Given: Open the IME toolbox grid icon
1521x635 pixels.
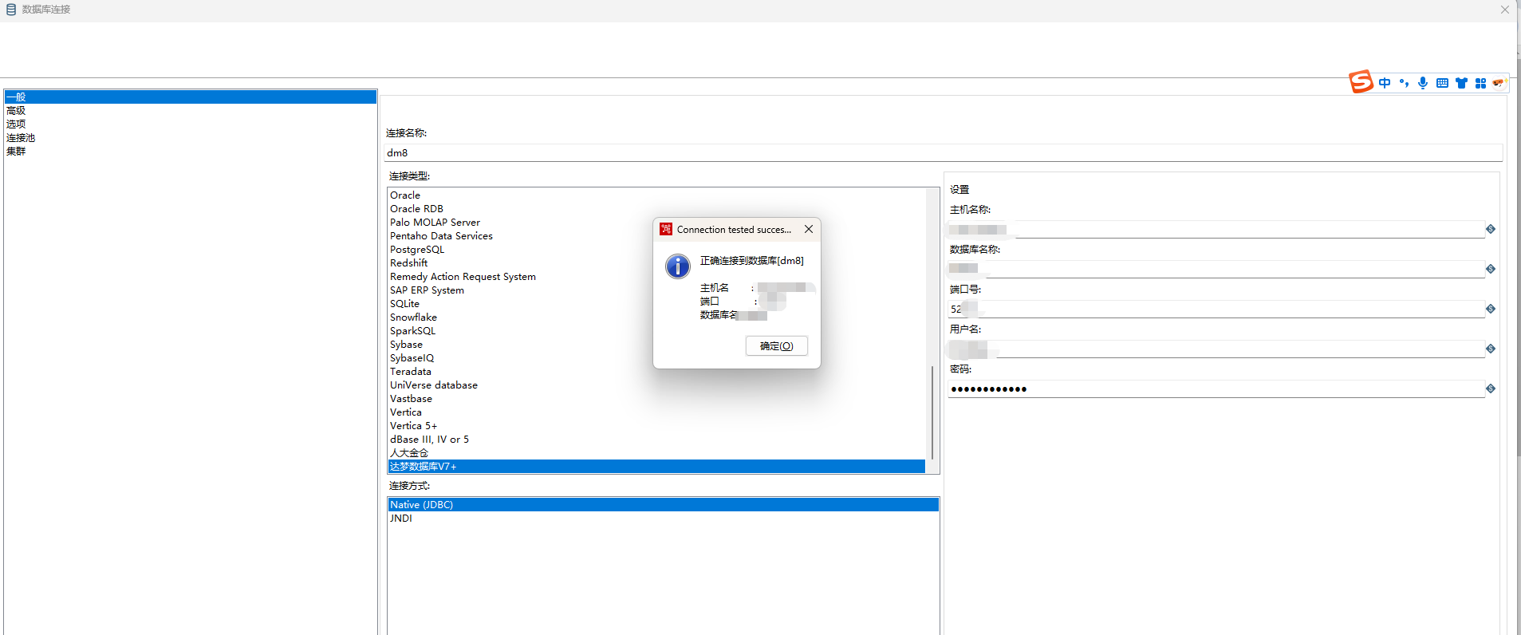Looking at the screenshot, I should [x=1480, y=83].
